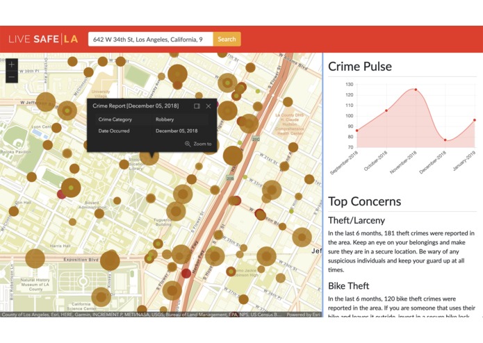
Task: Click the Search button
Action: (227, 39)
